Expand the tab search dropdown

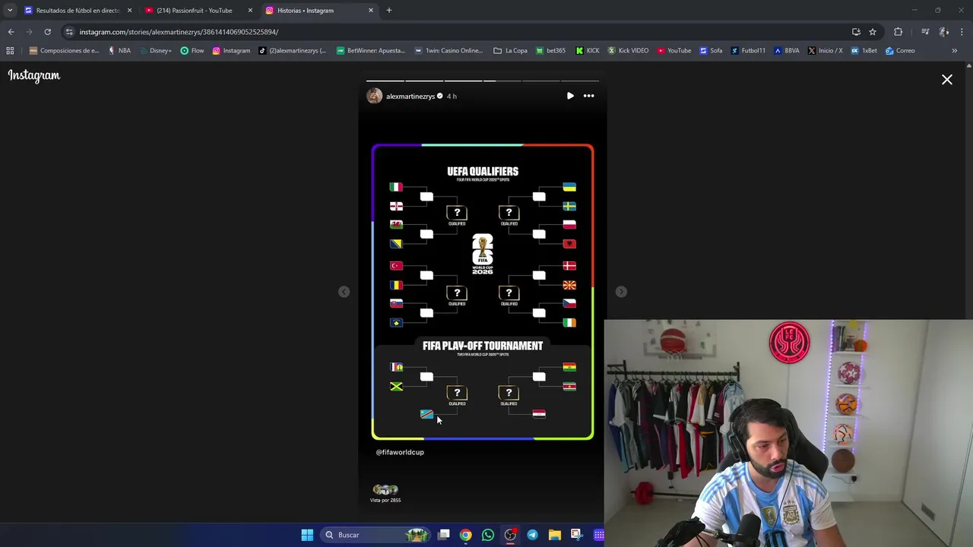9,11
